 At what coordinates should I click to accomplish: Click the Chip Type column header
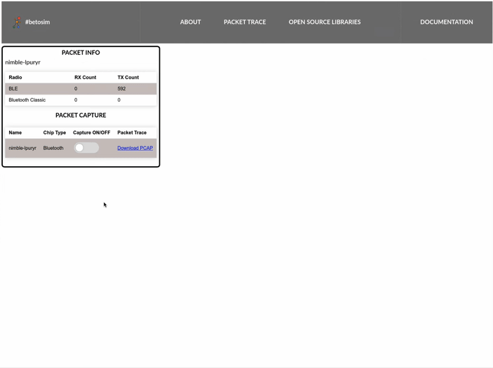click(55, 132)
